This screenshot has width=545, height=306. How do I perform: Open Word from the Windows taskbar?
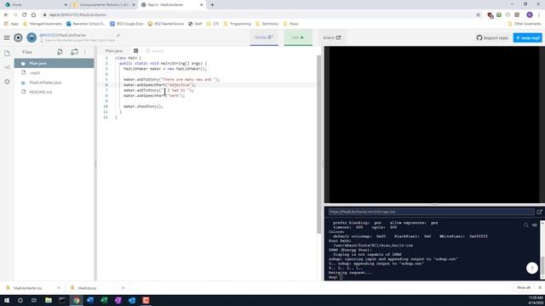pos(90,300)
